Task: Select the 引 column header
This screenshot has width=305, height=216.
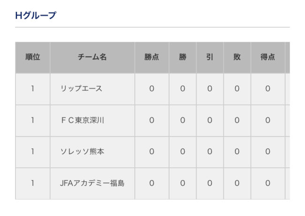Action: [x=210, y=57]
